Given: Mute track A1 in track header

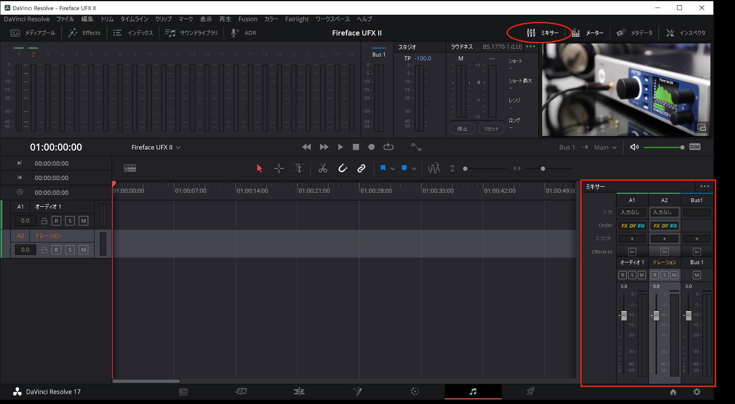Looking at the screenshot, I should point(83,221).
